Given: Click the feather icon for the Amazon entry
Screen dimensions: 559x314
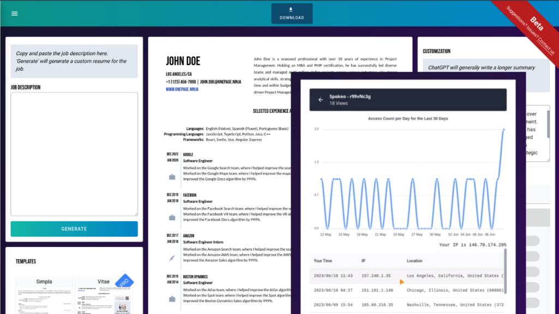Looking at the screenshot, I should point(172,258).
